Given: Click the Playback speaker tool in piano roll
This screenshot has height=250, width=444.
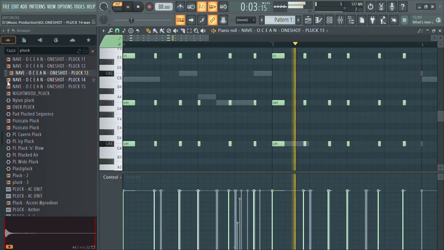Looking at the screenshot, I should [x=203, y=31].
